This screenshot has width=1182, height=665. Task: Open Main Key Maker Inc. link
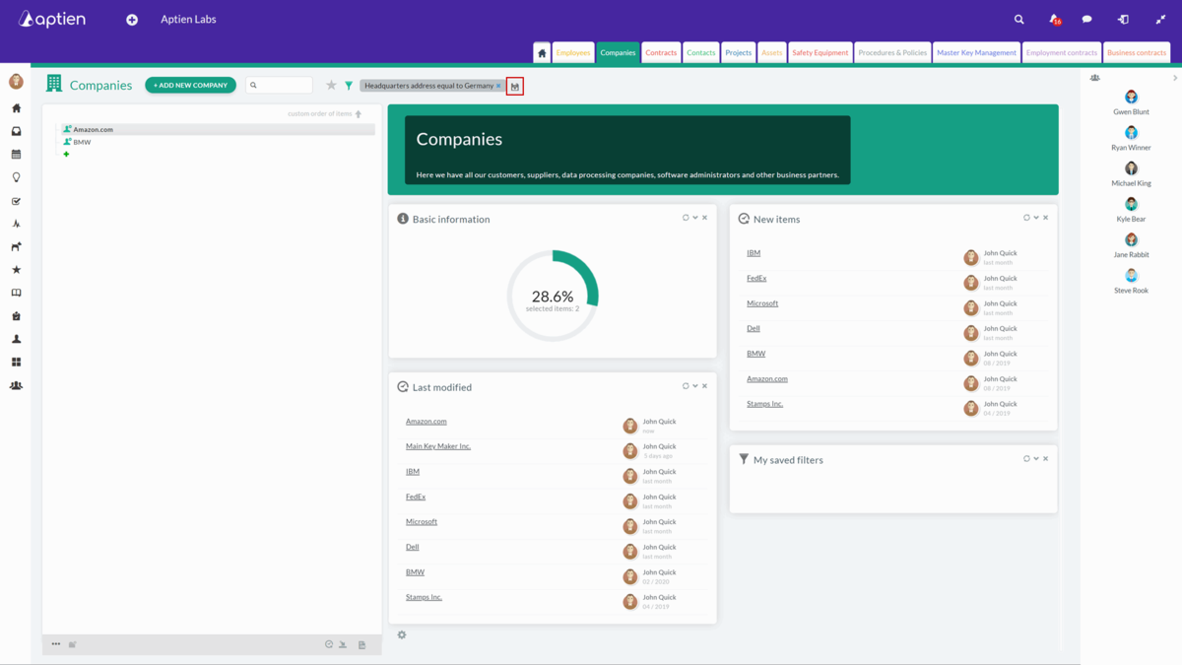pyautogui.click(x=438, y=446)
